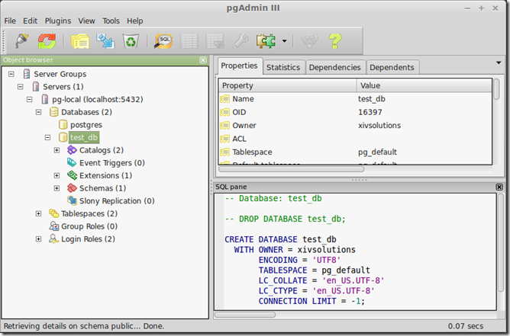Drop the object using recycle bin icon
Viewport: 510px width, 336px height.
131,41
